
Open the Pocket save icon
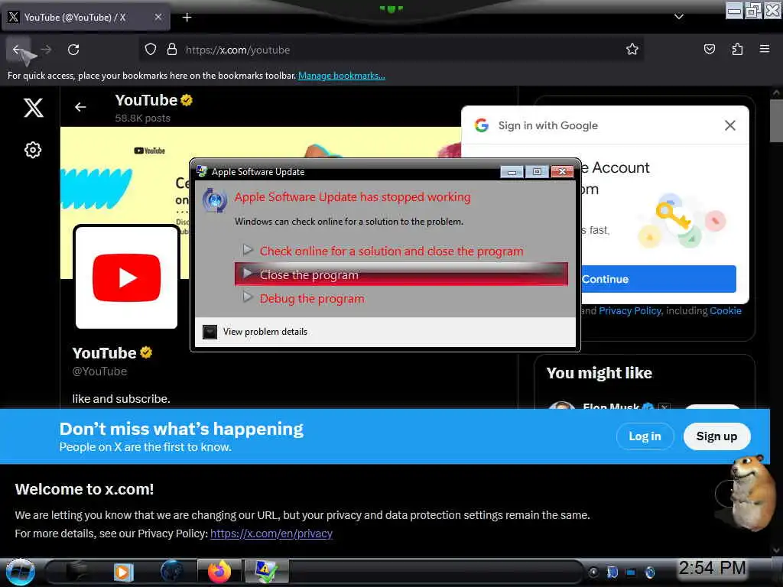(x=709, y=49)
